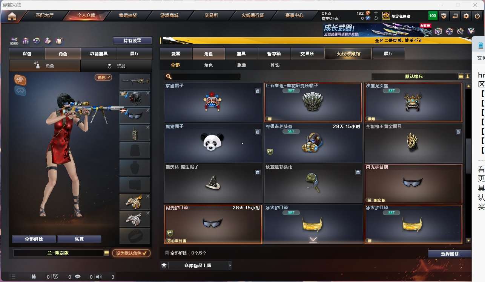Screen dimensions: 485x282
Task: Select the sniper rifle equipment slot
Action: click(135, 82)
